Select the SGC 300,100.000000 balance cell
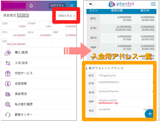 click(14, 43)
